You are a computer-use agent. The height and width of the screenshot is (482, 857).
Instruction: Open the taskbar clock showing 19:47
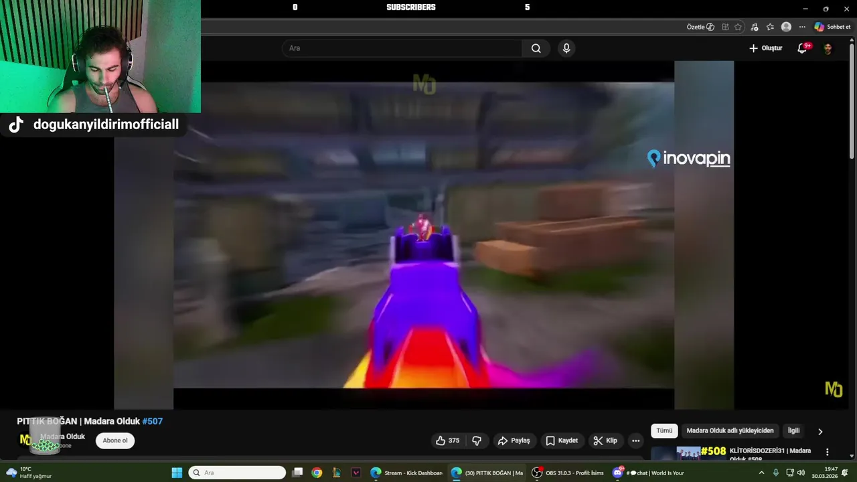[x=824, y=473]
